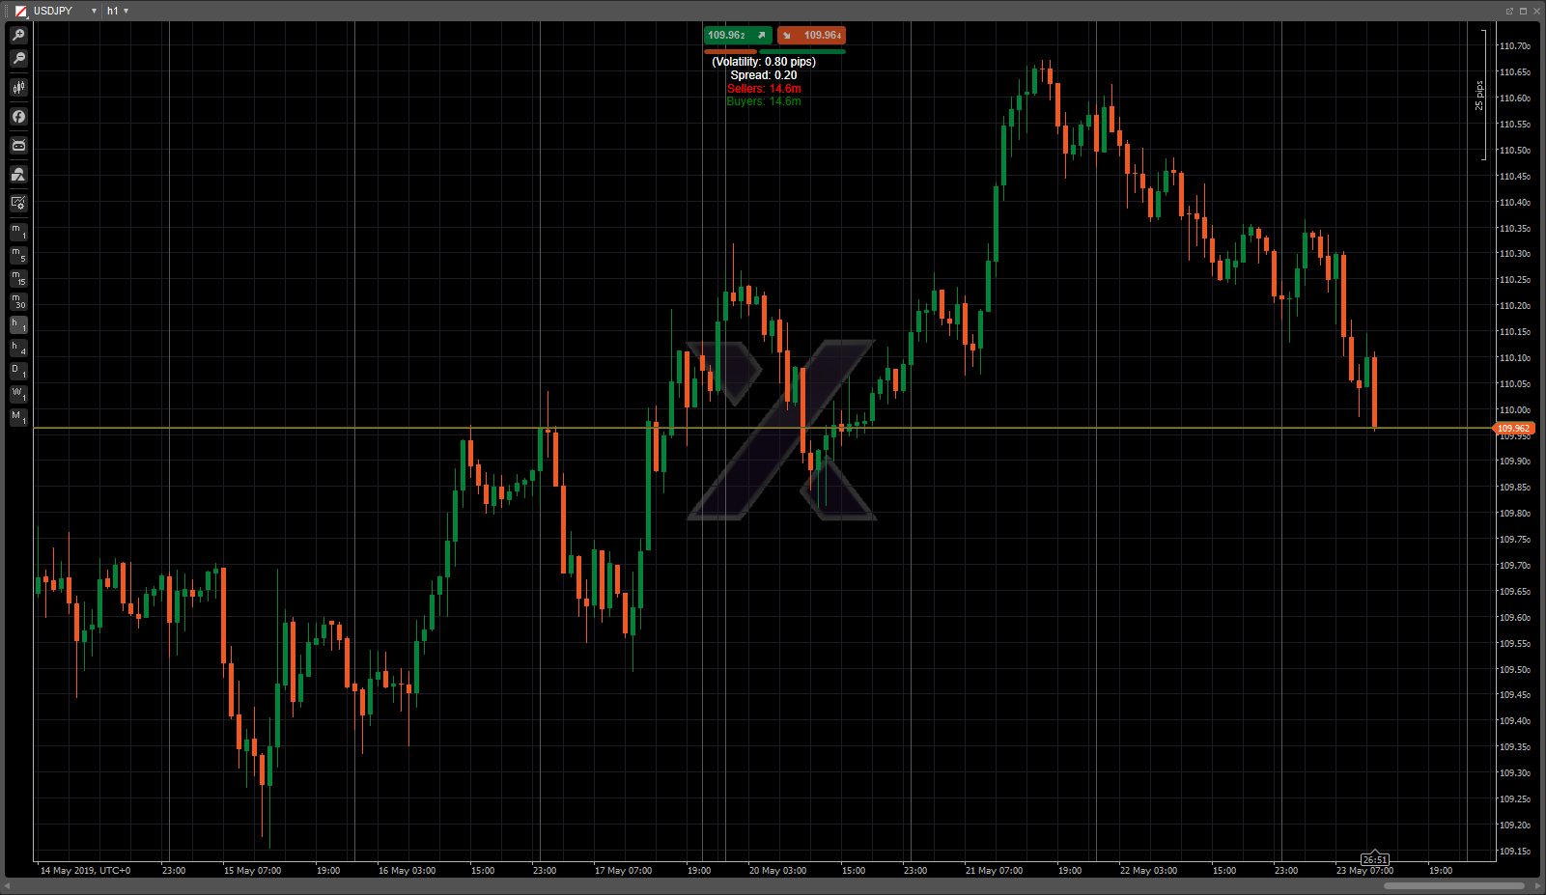Viewport: 1546px width, 895px height.
Task: Click the 20 May 03:00 time label
Action: click(x=777, y=871)
